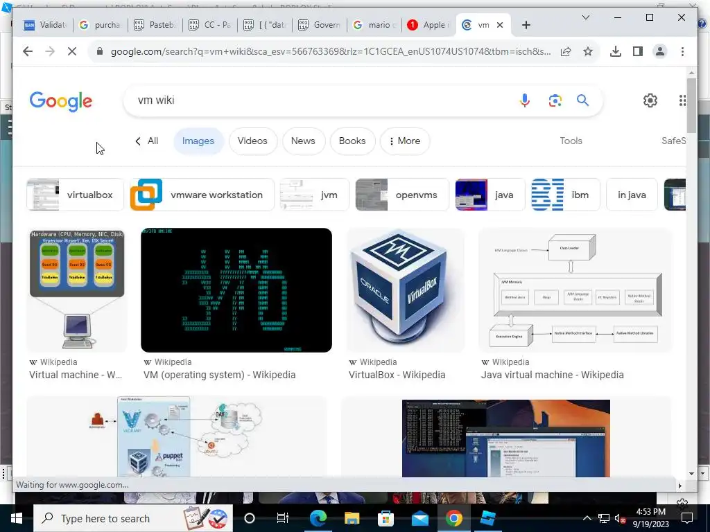Click the page vertical scrollbar thumb

(691, 105)
